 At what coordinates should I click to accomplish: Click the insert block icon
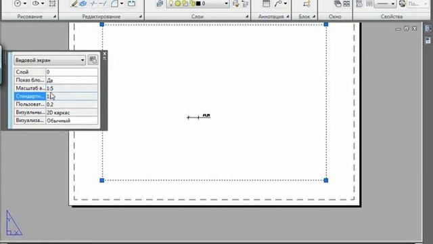(306, 3)
